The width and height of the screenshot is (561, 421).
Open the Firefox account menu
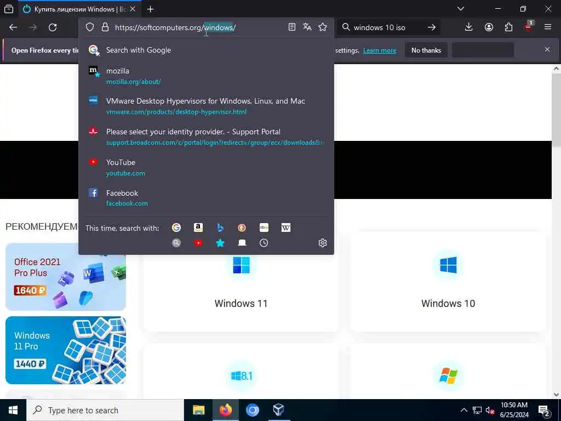click(489, 27)
